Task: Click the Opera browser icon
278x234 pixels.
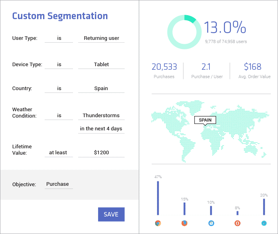Action: point(237,223)
